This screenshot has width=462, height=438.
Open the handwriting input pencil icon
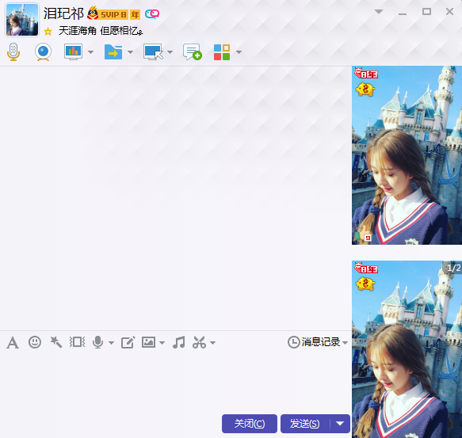pyautogui.click(x=128, y=342)
